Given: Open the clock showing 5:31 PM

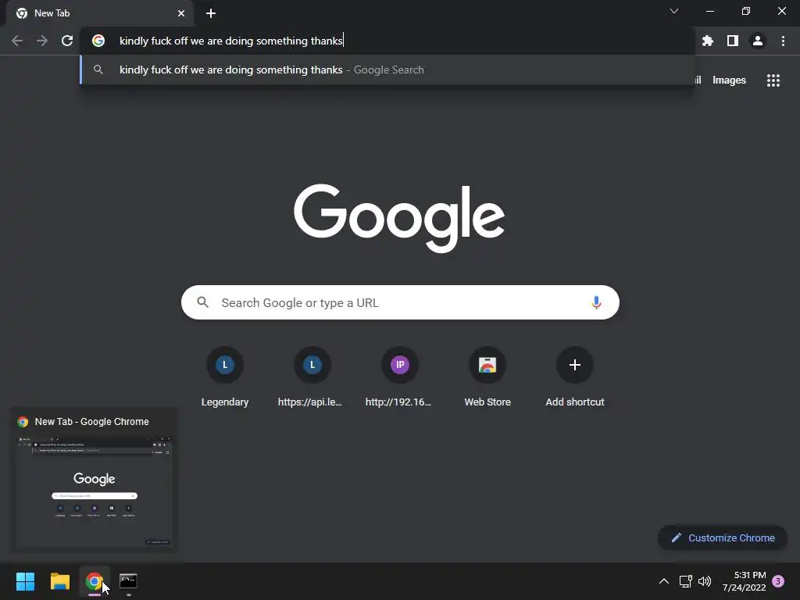Looking at the screenshot, I should (744, 581).
